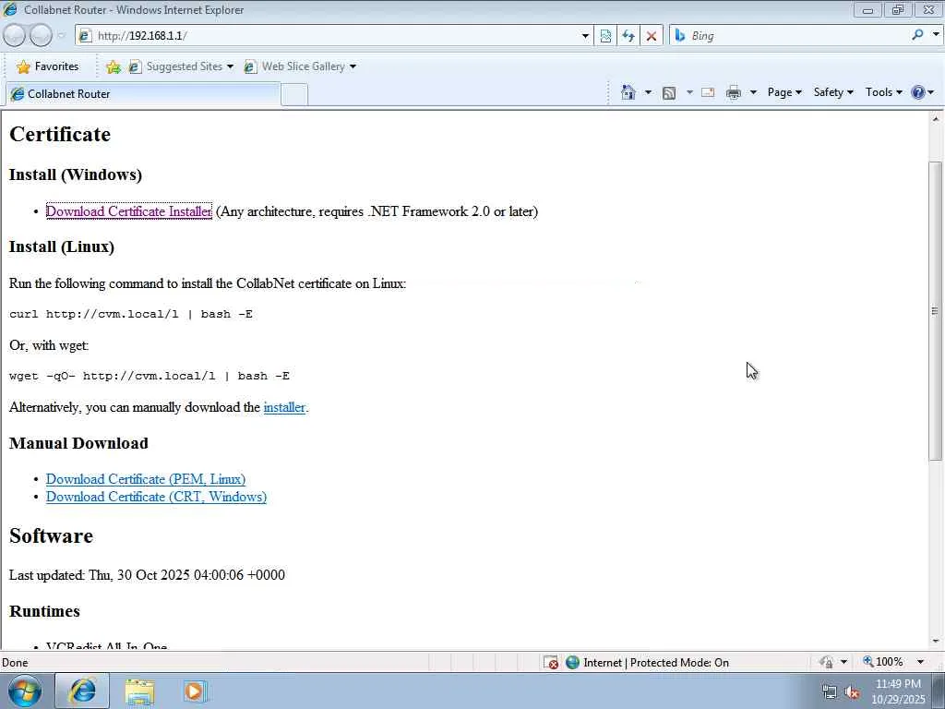Open the Windows Start menu

click(25, 691)
